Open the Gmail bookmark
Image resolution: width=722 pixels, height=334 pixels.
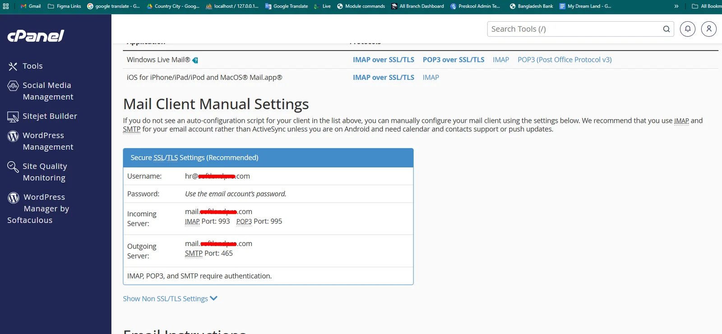tap(31, 6)
